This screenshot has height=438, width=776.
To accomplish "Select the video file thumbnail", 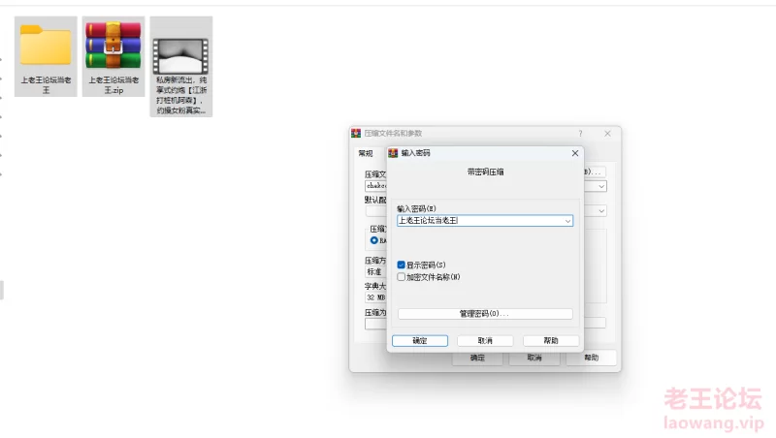I will [x=180, y=56].
